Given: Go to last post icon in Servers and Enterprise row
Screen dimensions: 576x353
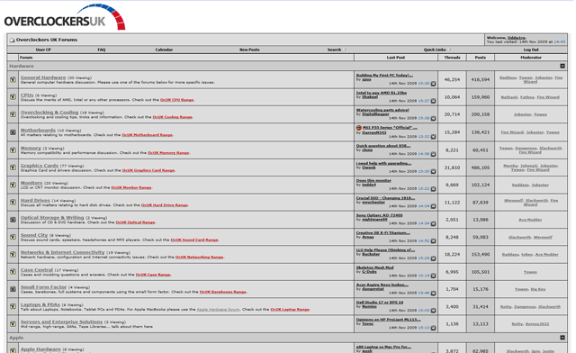Looking at the screenshot, I should coord(434,328).
